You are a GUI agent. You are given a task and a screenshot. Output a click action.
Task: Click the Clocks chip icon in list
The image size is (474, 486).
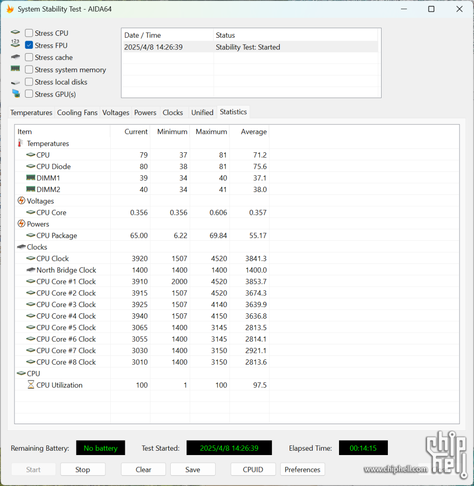point(21,247)
